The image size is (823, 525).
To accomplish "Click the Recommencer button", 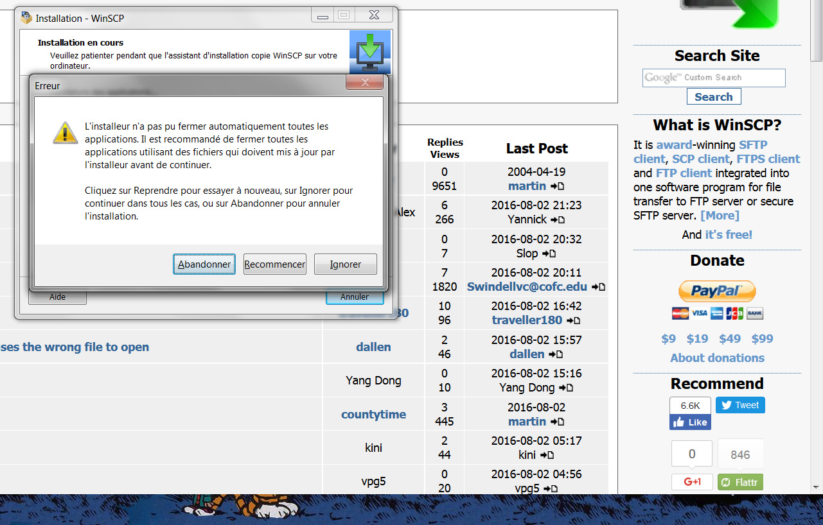I will (x=274, y=264).
